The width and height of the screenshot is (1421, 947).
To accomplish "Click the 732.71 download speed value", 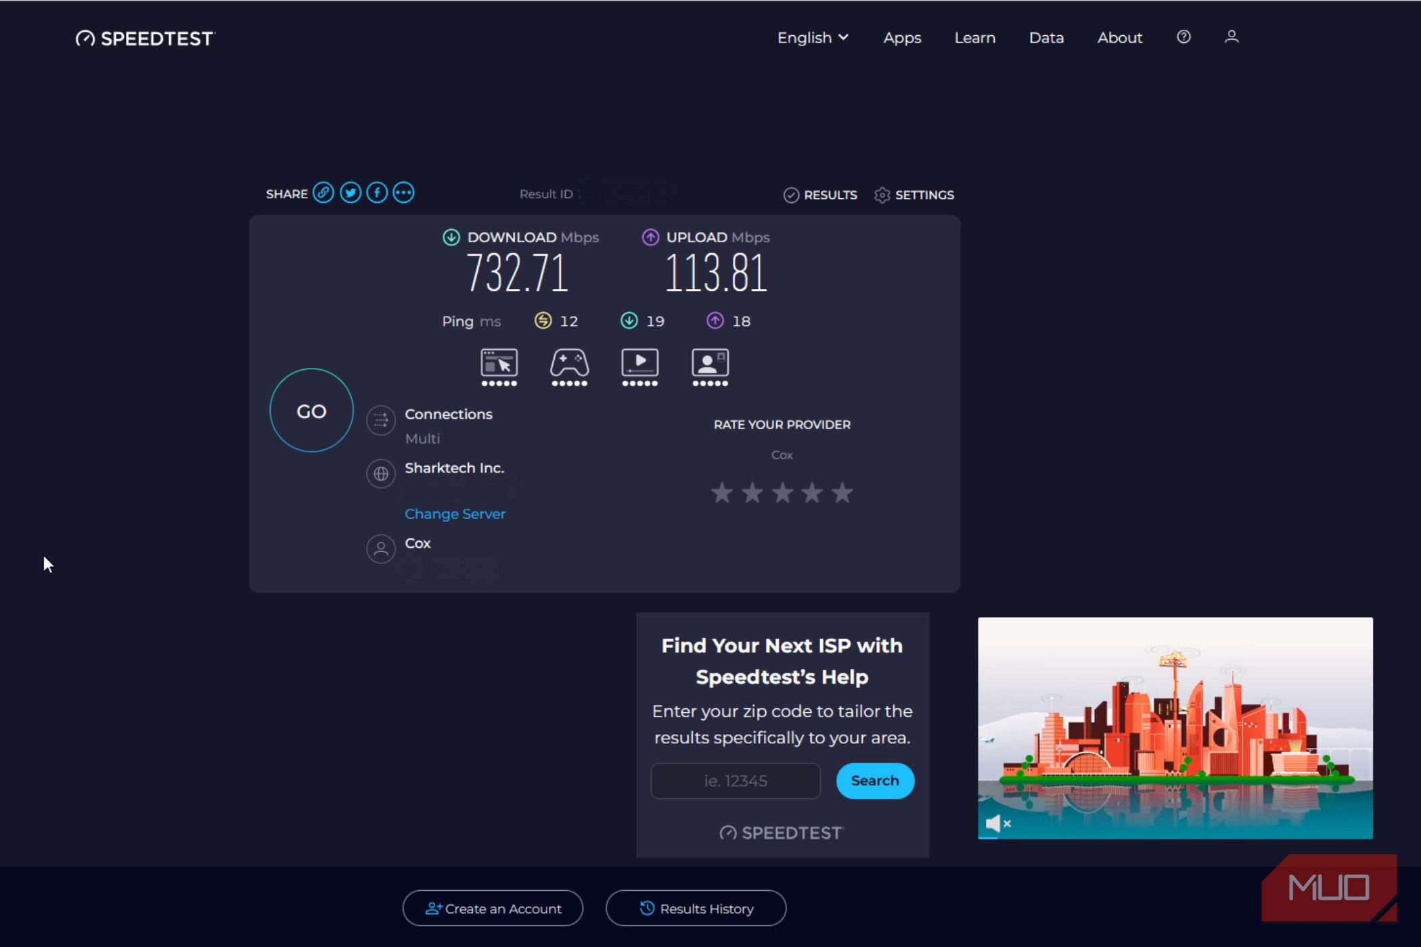I will [517, 273].
